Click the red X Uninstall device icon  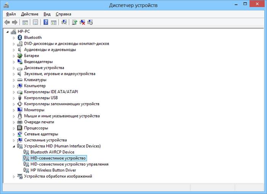82,22
